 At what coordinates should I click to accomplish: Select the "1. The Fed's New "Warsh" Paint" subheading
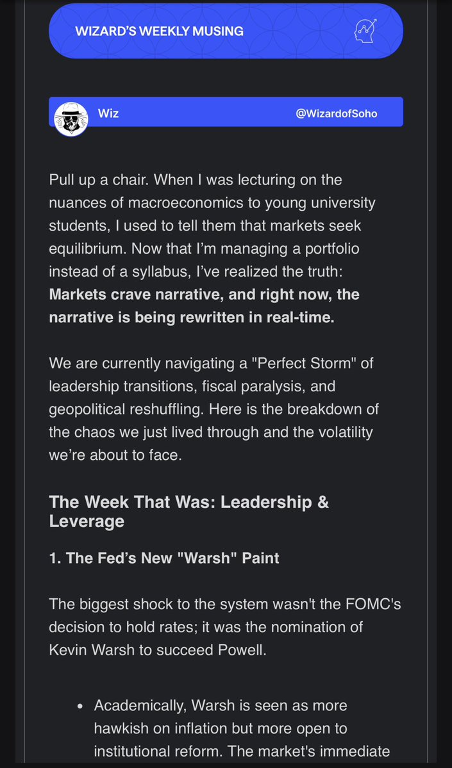coord(164,558)
